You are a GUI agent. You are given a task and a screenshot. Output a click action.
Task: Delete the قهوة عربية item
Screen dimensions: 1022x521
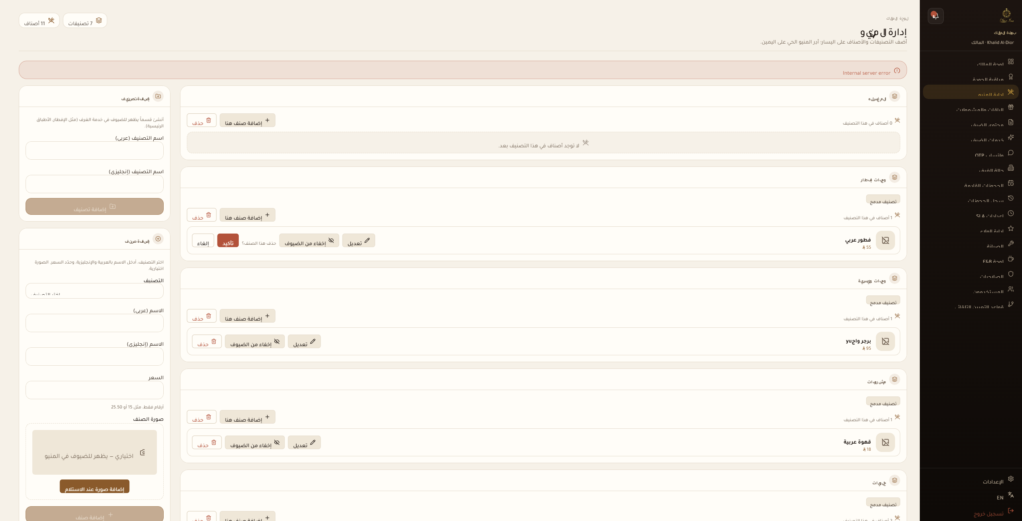[207, 442]
